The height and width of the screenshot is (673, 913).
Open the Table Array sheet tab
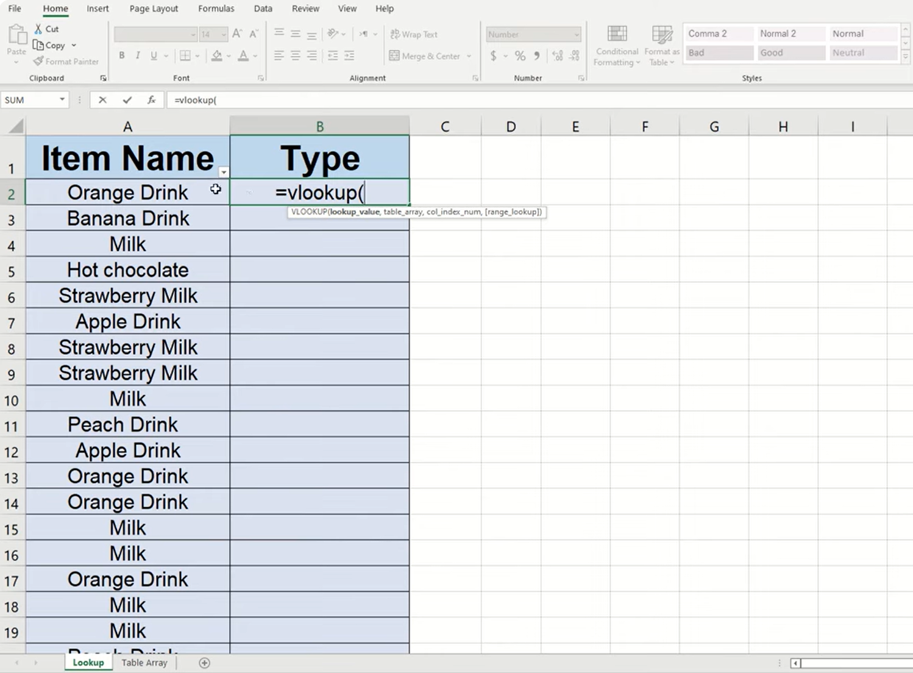tap(144, 663)
